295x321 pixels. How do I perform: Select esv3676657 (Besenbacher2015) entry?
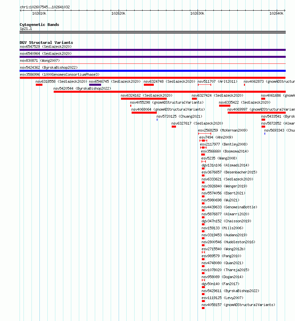point(229,172)
